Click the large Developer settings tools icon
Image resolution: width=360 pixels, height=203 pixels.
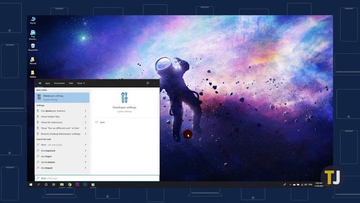(124, 98)
